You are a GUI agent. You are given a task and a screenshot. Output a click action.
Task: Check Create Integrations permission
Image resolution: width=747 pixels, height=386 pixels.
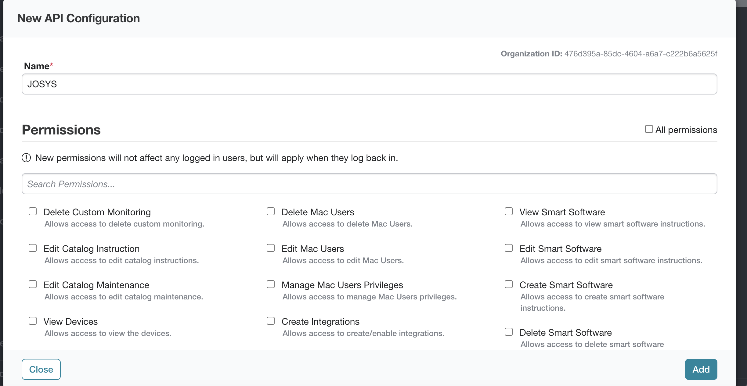click(x=271, y=321)
